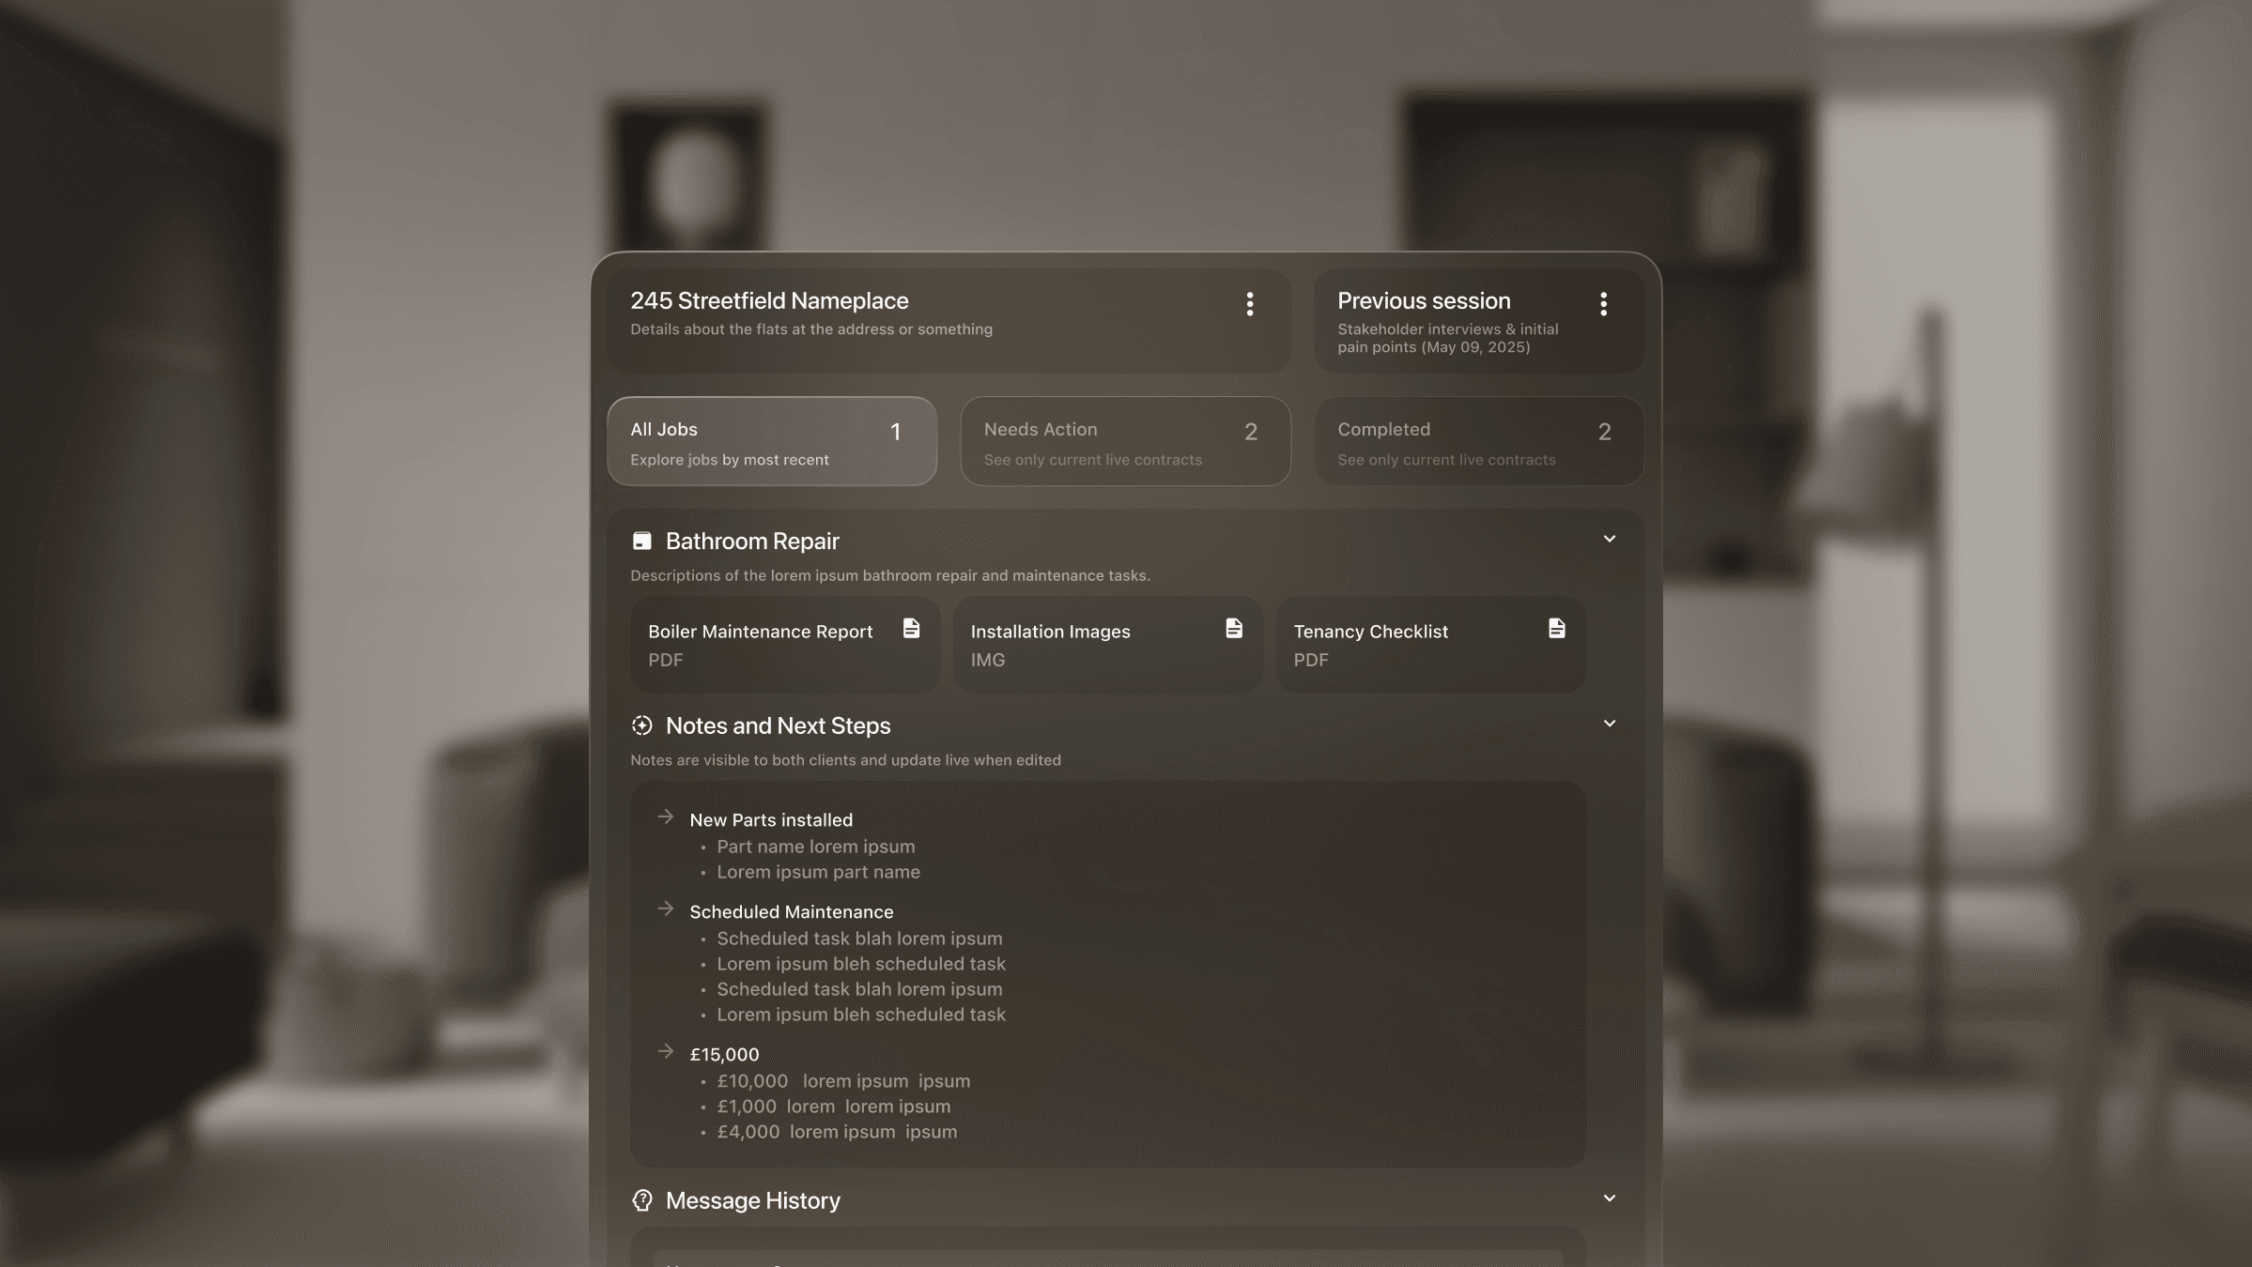The image size is (2252, 1267).
Task: Click the £15,000 note heading
Action: pos(724,1055)
